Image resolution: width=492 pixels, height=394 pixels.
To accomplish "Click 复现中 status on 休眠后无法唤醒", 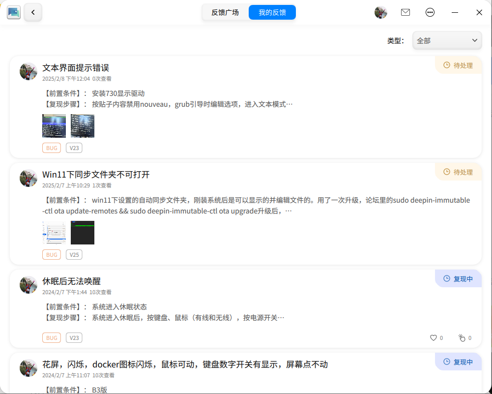I will coord(459,279).
